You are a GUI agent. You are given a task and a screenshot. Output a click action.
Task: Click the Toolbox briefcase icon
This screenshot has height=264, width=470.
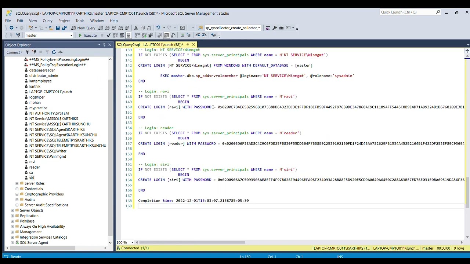coord(281,28)
